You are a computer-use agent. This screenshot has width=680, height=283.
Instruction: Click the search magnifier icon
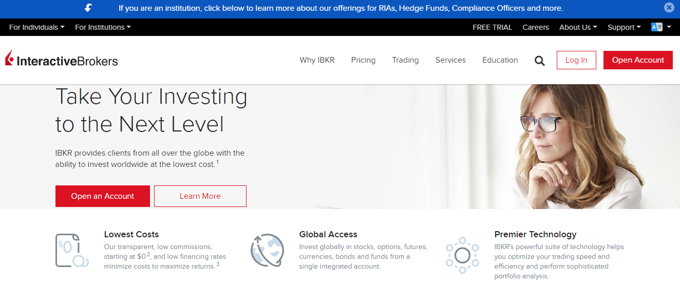pos(539,61)
